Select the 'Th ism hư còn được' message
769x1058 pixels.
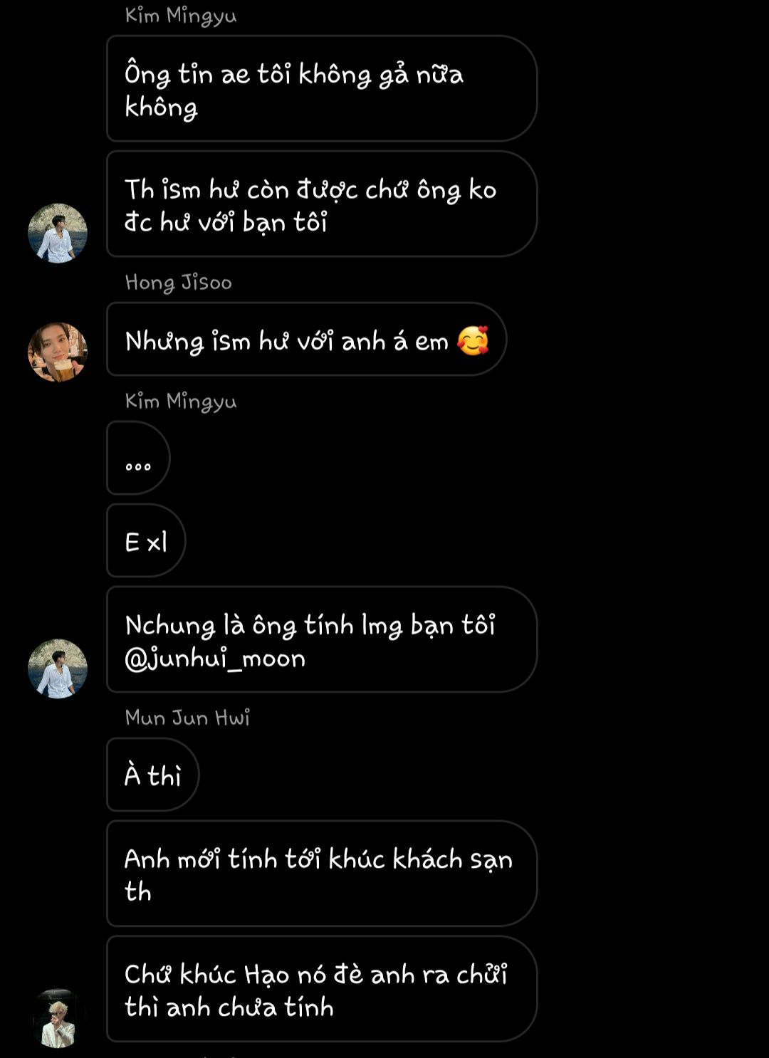(322, 204)
